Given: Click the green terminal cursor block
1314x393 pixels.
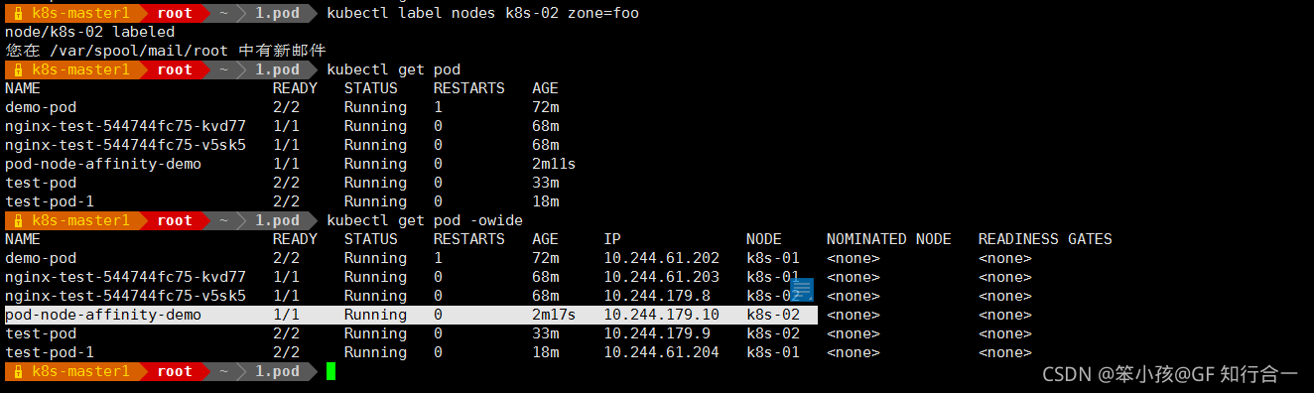Looking at the screenshot, I should (330, 371).
